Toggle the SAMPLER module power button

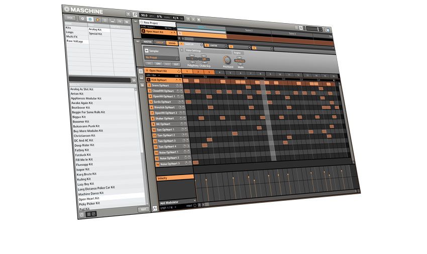point(201,45)
